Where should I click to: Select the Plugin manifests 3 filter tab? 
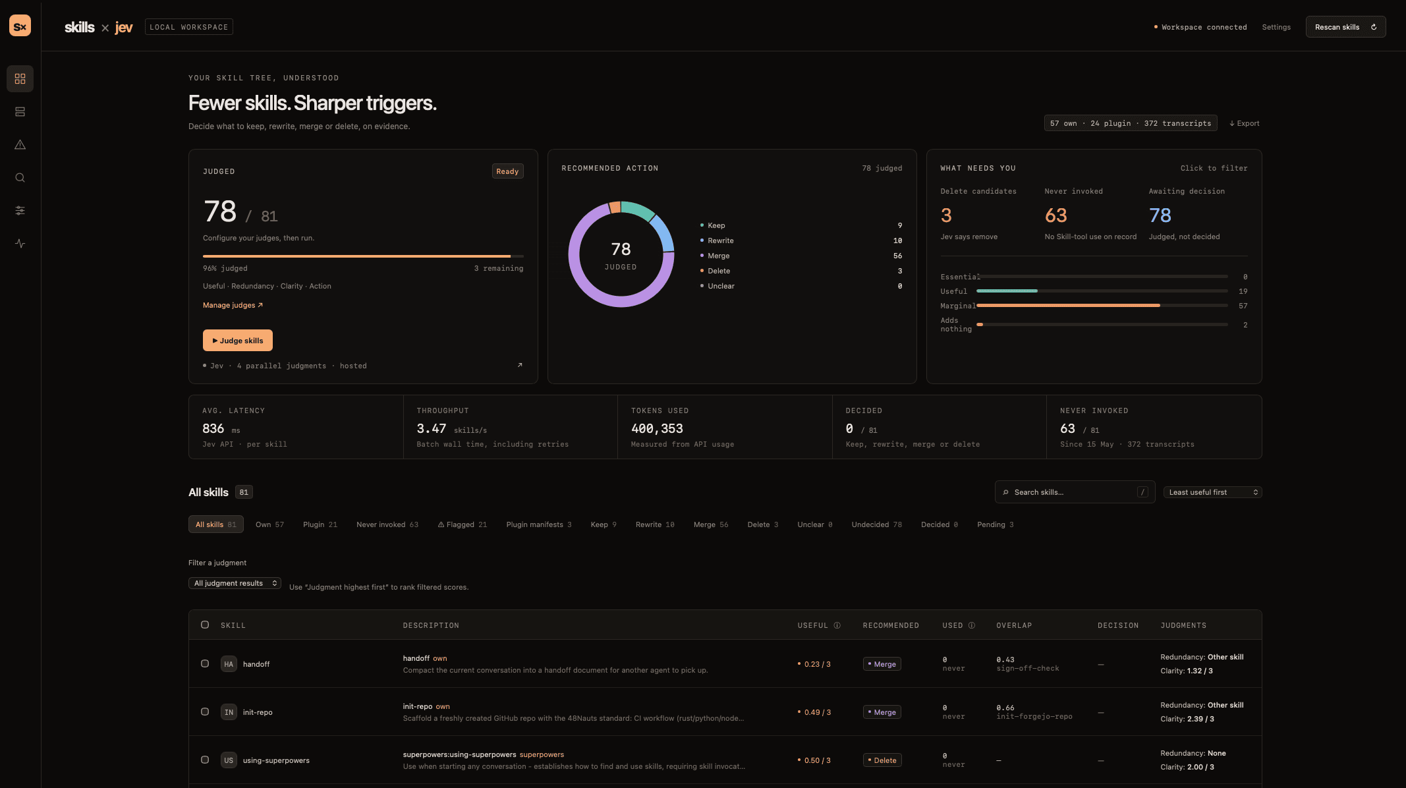[x=539, y=524]
